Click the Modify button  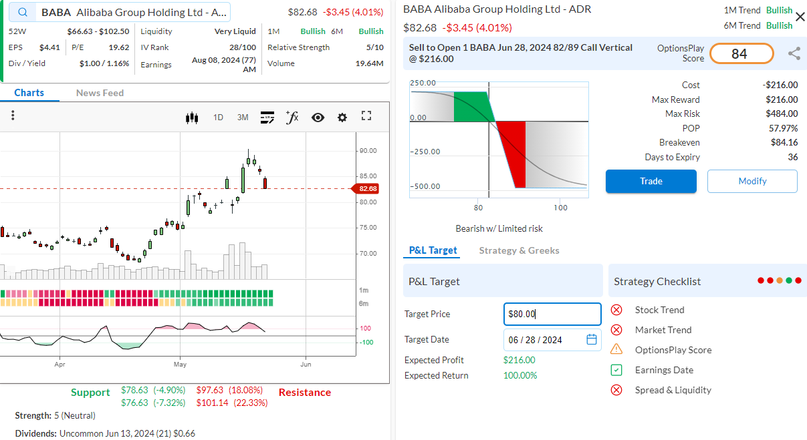[x=752, y=181]
